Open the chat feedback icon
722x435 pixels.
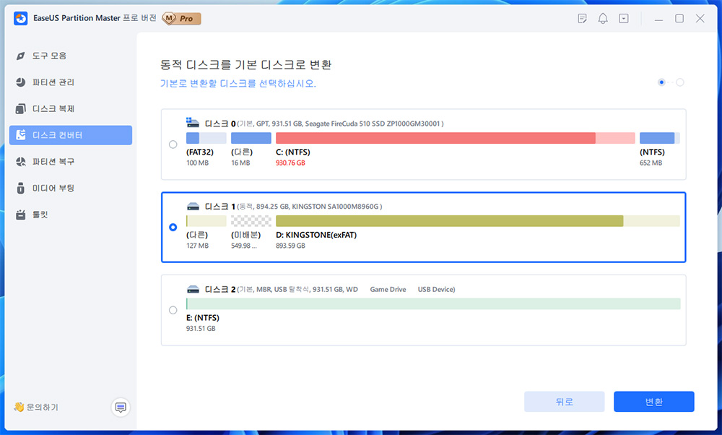coord(121,408)
